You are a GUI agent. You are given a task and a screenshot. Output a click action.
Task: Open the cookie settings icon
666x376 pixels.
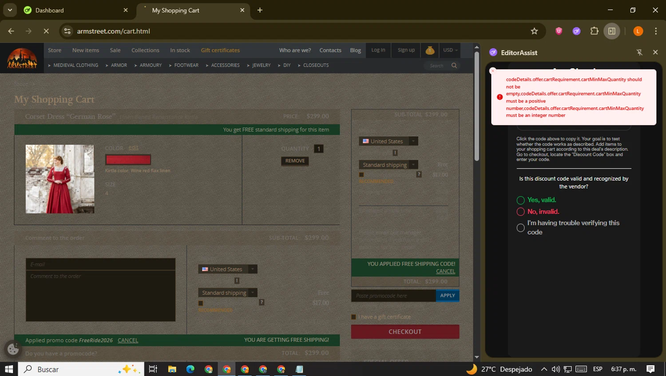13,349
